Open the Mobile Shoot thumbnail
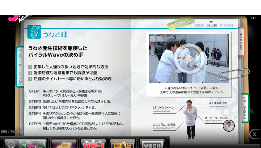 pos(123,143)
